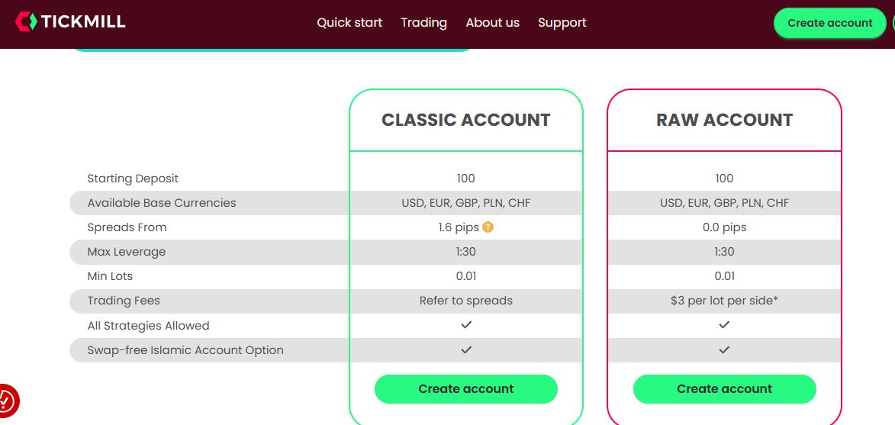Click Raw Swap-free Islamic Account checkmark

click(724, 349)
